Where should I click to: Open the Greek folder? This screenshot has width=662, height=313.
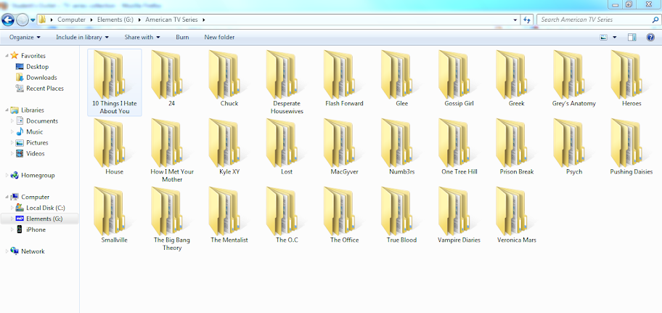(x=516, y=78)
